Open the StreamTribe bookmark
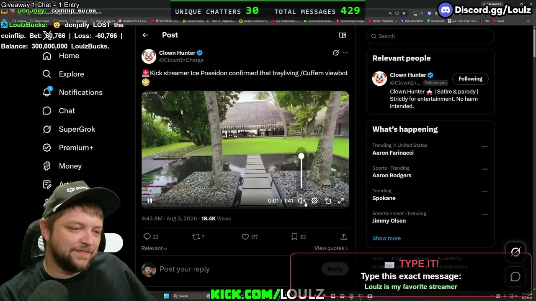The width and height of the screenshot is (536, 301). pos(435,21)
